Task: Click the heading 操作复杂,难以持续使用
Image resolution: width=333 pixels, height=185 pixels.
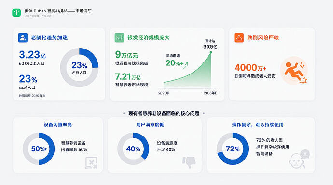Action: coord(258,125)
